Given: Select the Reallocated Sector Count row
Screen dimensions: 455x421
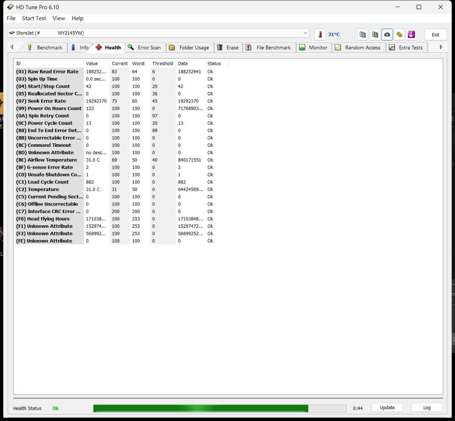Looking at the screenshot, I should click(49, 94).
